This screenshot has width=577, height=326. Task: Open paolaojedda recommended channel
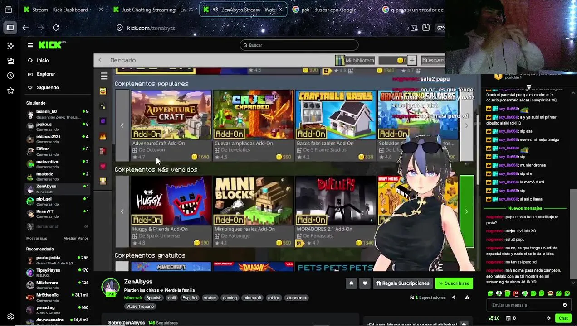pos(58,260)
